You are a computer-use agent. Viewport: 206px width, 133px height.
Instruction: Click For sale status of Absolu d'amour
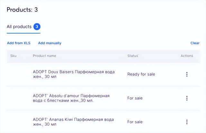coord(135,98)
